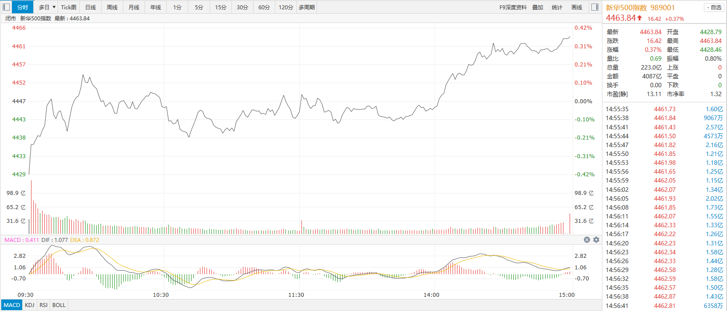Open the 统计 statistics tool
The height and width of the screenshot is (311, 727).
click(x=557, y=7)
